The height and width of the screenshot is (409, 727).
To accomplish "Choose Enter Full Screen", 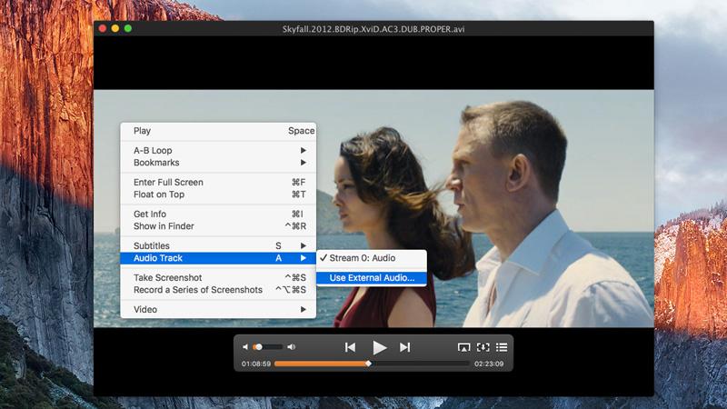I will coord(218,183).
